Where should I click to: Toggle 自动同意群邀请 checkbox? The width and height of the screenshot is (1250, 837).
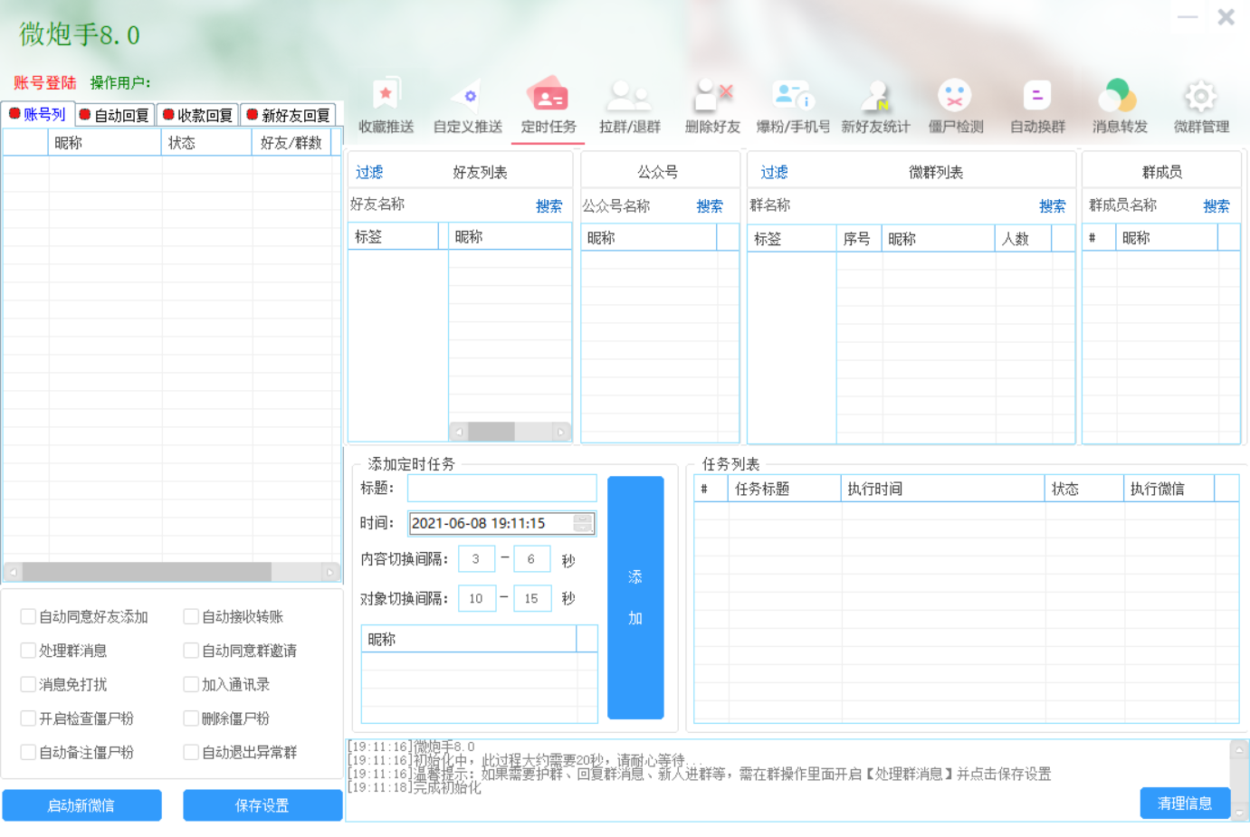(191, 651)
